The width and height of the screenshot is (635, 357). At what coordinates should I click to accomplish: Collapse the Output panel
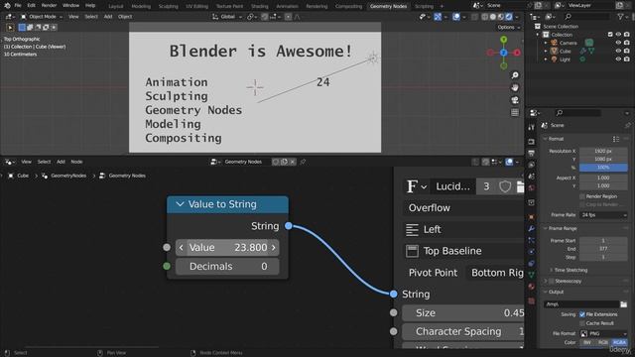pyautogui.click(x=556, y=292)
